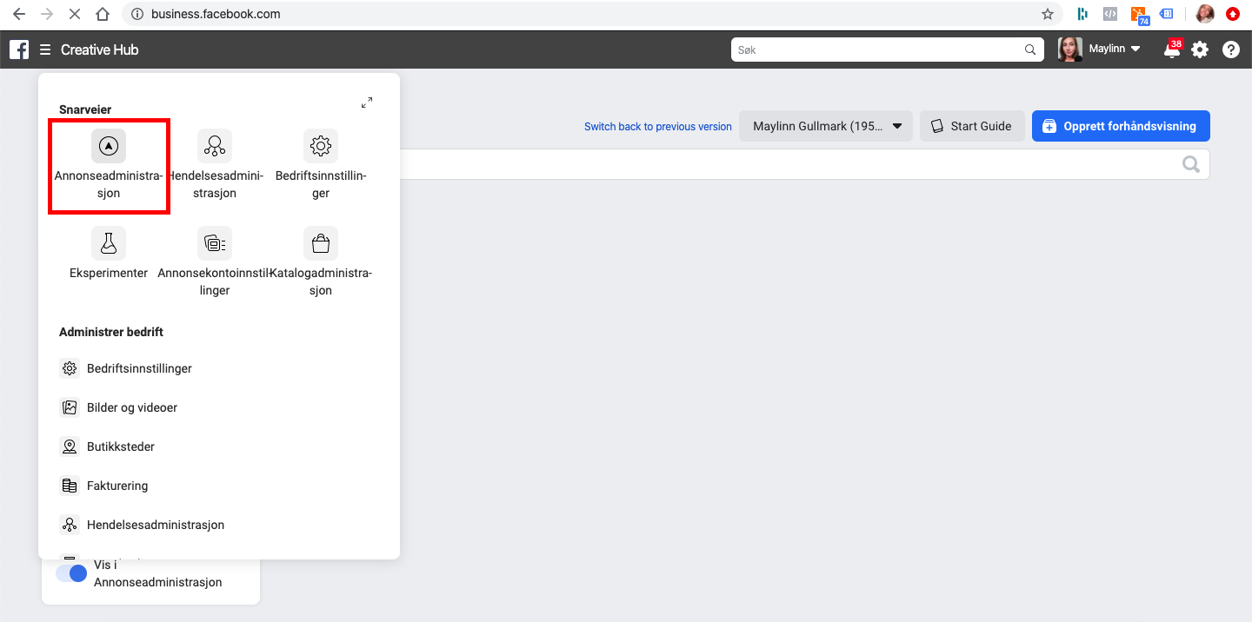Screen dimensions: 1252x622
Task: Click the red update arrow extension icon
Action: point(1233,14)
